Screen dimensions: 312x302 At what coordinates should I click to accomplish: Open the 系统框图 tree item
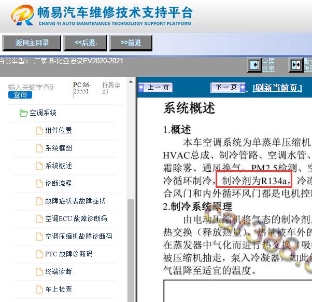click(x=58, y=148)
